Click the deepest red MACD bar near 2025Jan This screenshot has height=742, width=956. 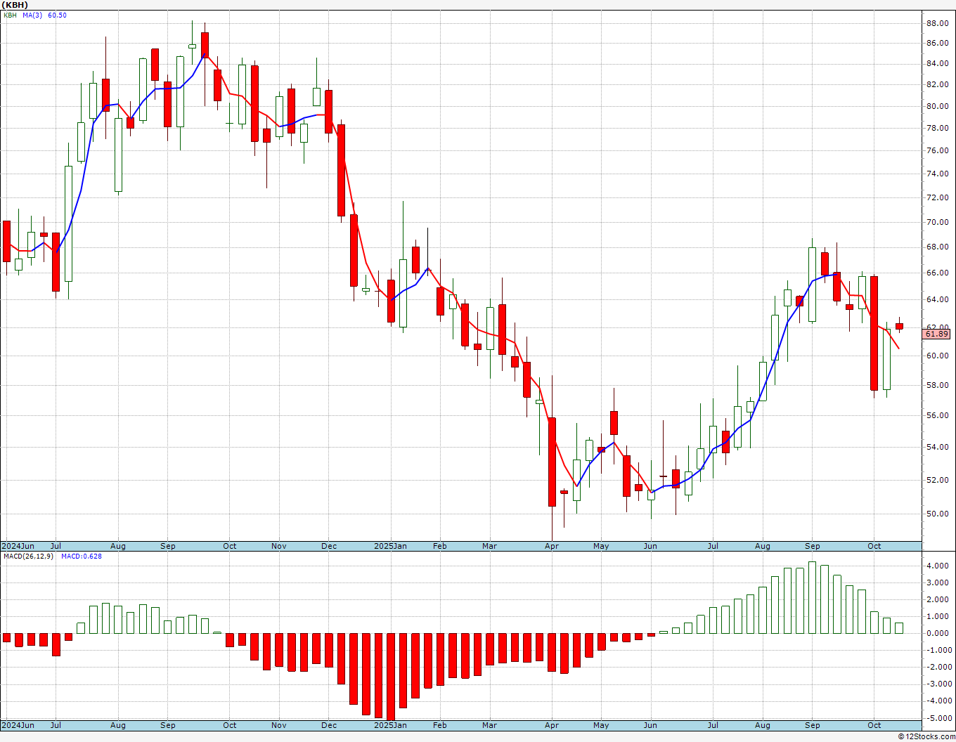[390, 677]
